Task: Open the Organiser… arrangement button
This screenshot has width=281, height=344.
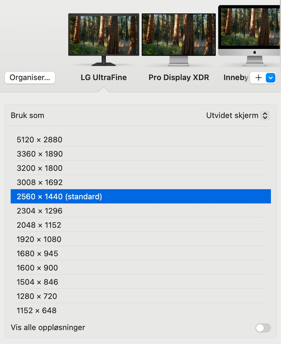Action: coord(30,77)
